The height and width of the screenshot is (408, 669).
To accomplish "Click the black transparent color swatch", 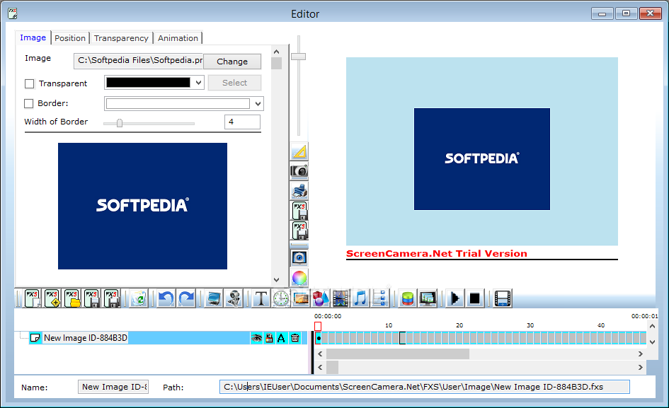I will pyautogui.click(x=148, y=83).
